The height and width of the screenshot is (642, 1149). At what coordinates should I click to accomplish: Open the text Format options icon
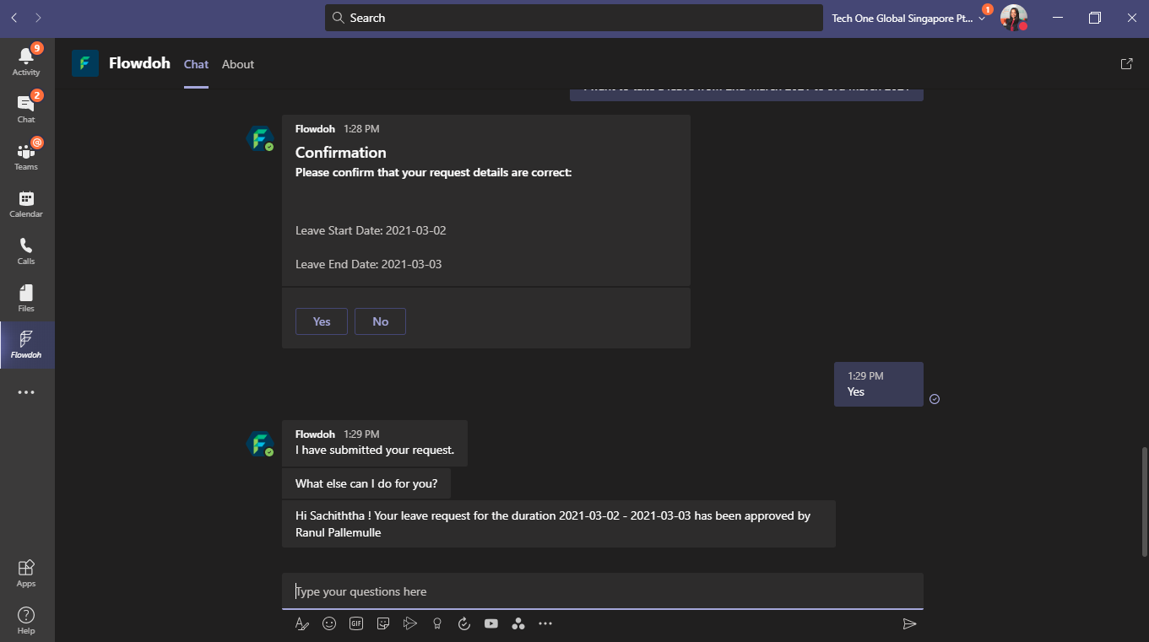point(302,623)
